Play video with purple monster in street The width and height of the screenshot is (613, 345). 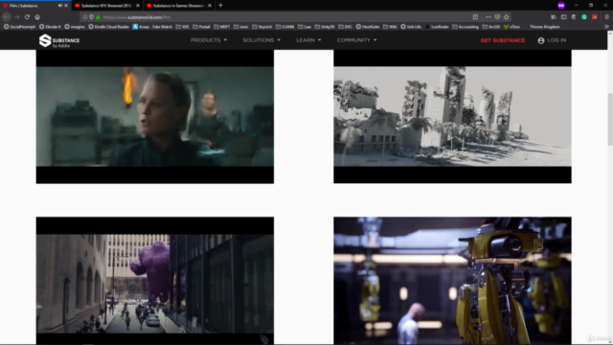pyautogui.click(x=155, y=281)
